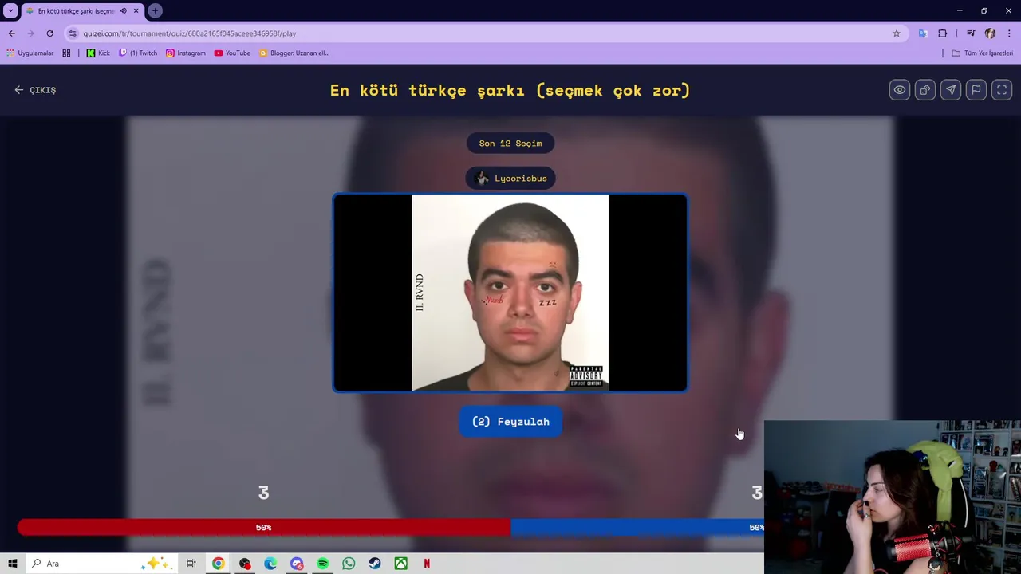The image size is (1021, 574).
Task: Open the OBS recording app on the taskbar
Action: click(x=245, y=564)
